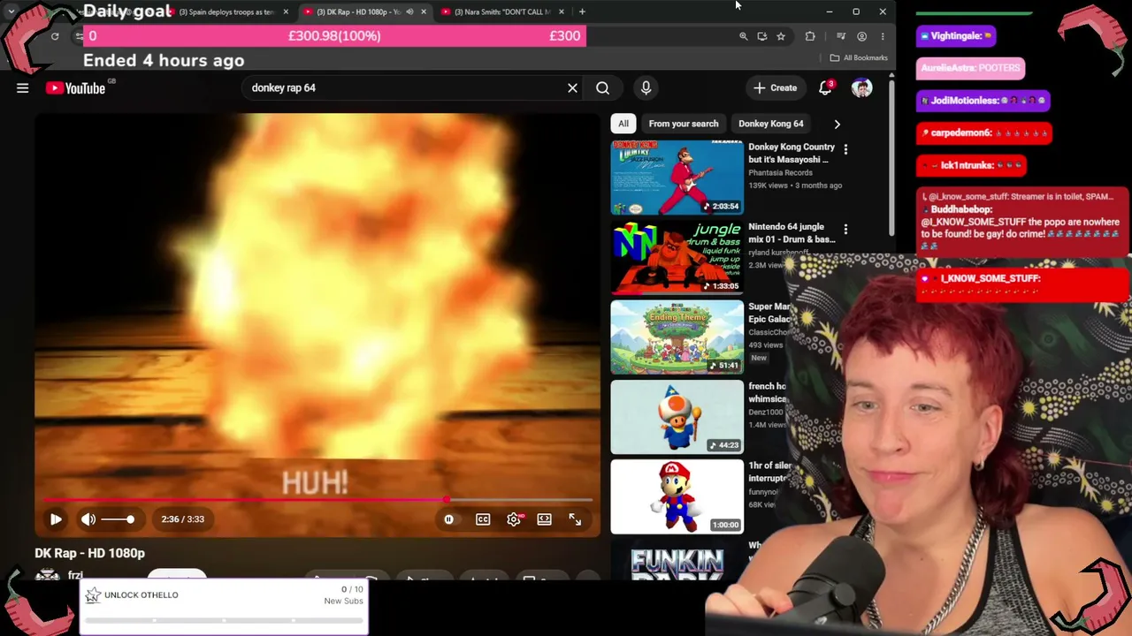This screenshot has width=1132, height=636.
Task: Click the 2:36 / 3:33 time display
Action: pyautogui.click(x=183, y=519)
